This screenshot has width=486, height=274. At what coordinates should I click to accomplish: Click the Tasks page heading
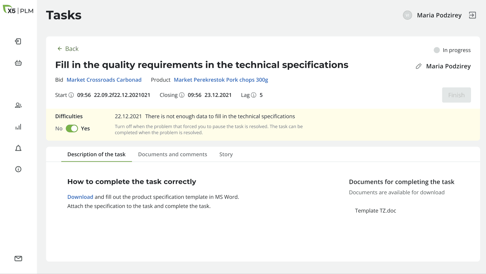pos(64,15)
